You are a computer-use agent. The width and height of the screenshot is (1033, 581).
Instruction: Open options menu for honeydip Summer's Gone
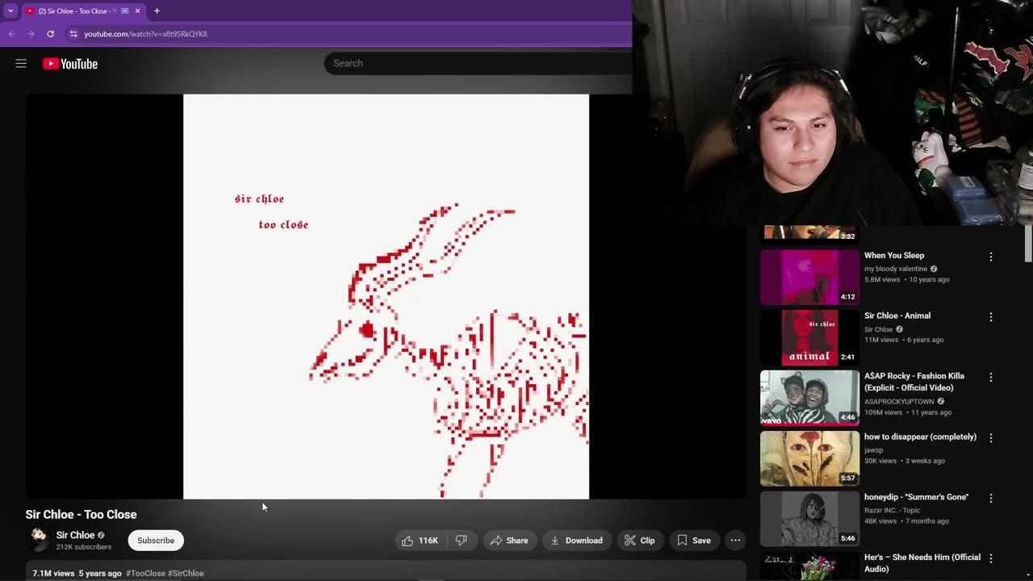[991, 499]
